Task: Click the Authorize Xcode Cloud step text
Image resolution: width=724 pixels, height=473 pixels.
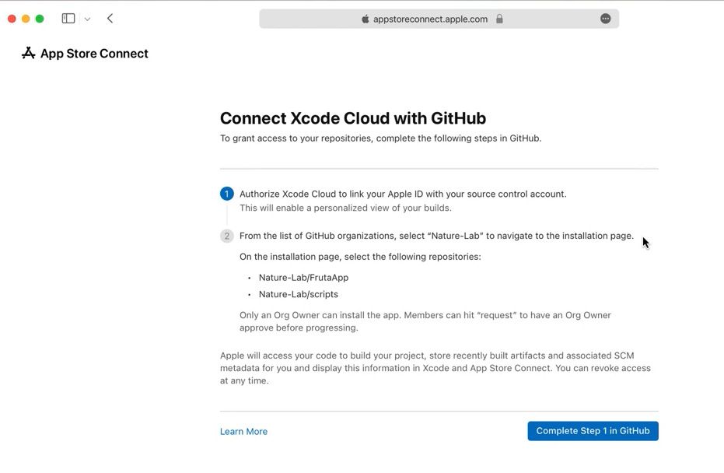Action: click(x=403, y=194)
